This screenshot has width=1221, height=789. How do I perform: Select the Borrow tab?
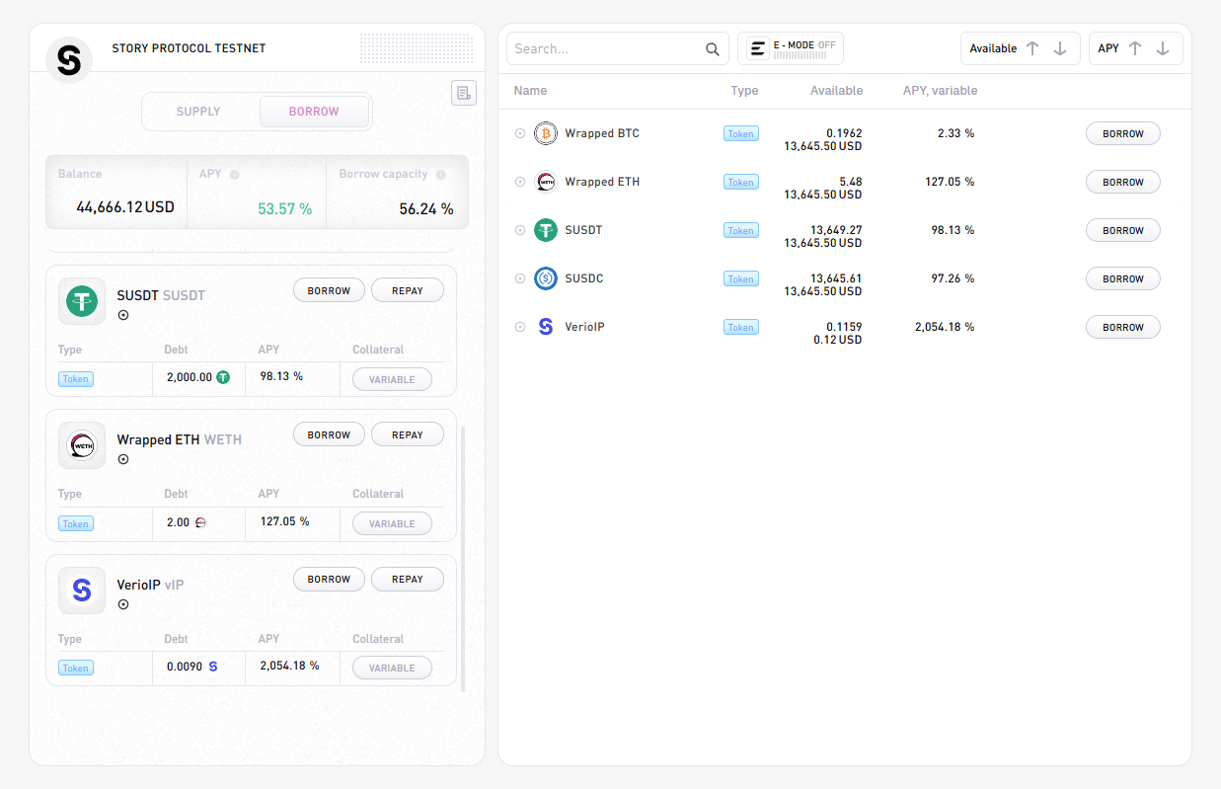[x=314, y=112]
